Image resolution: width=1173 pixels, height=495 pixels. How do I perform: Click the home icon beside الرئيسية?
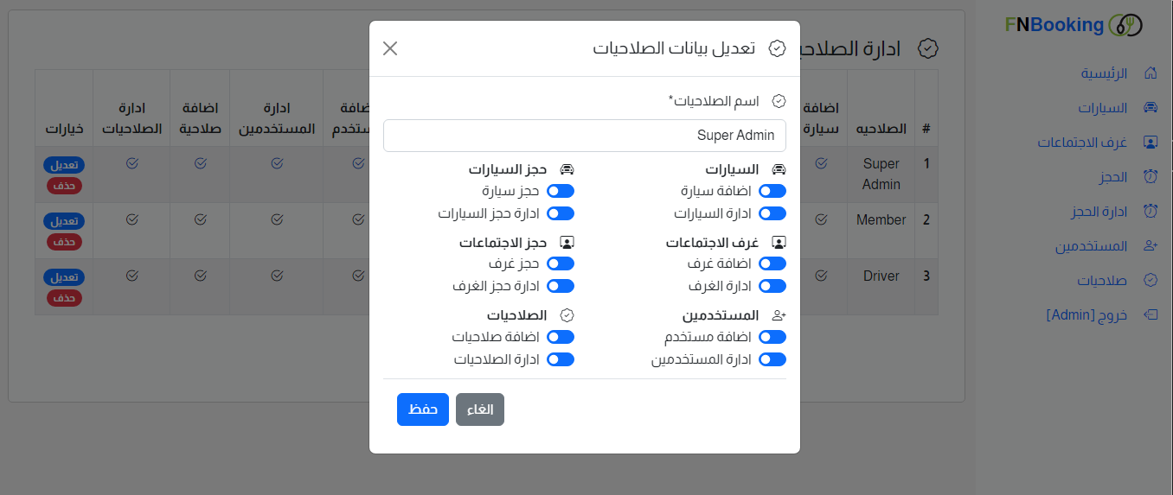point(1151,73)
